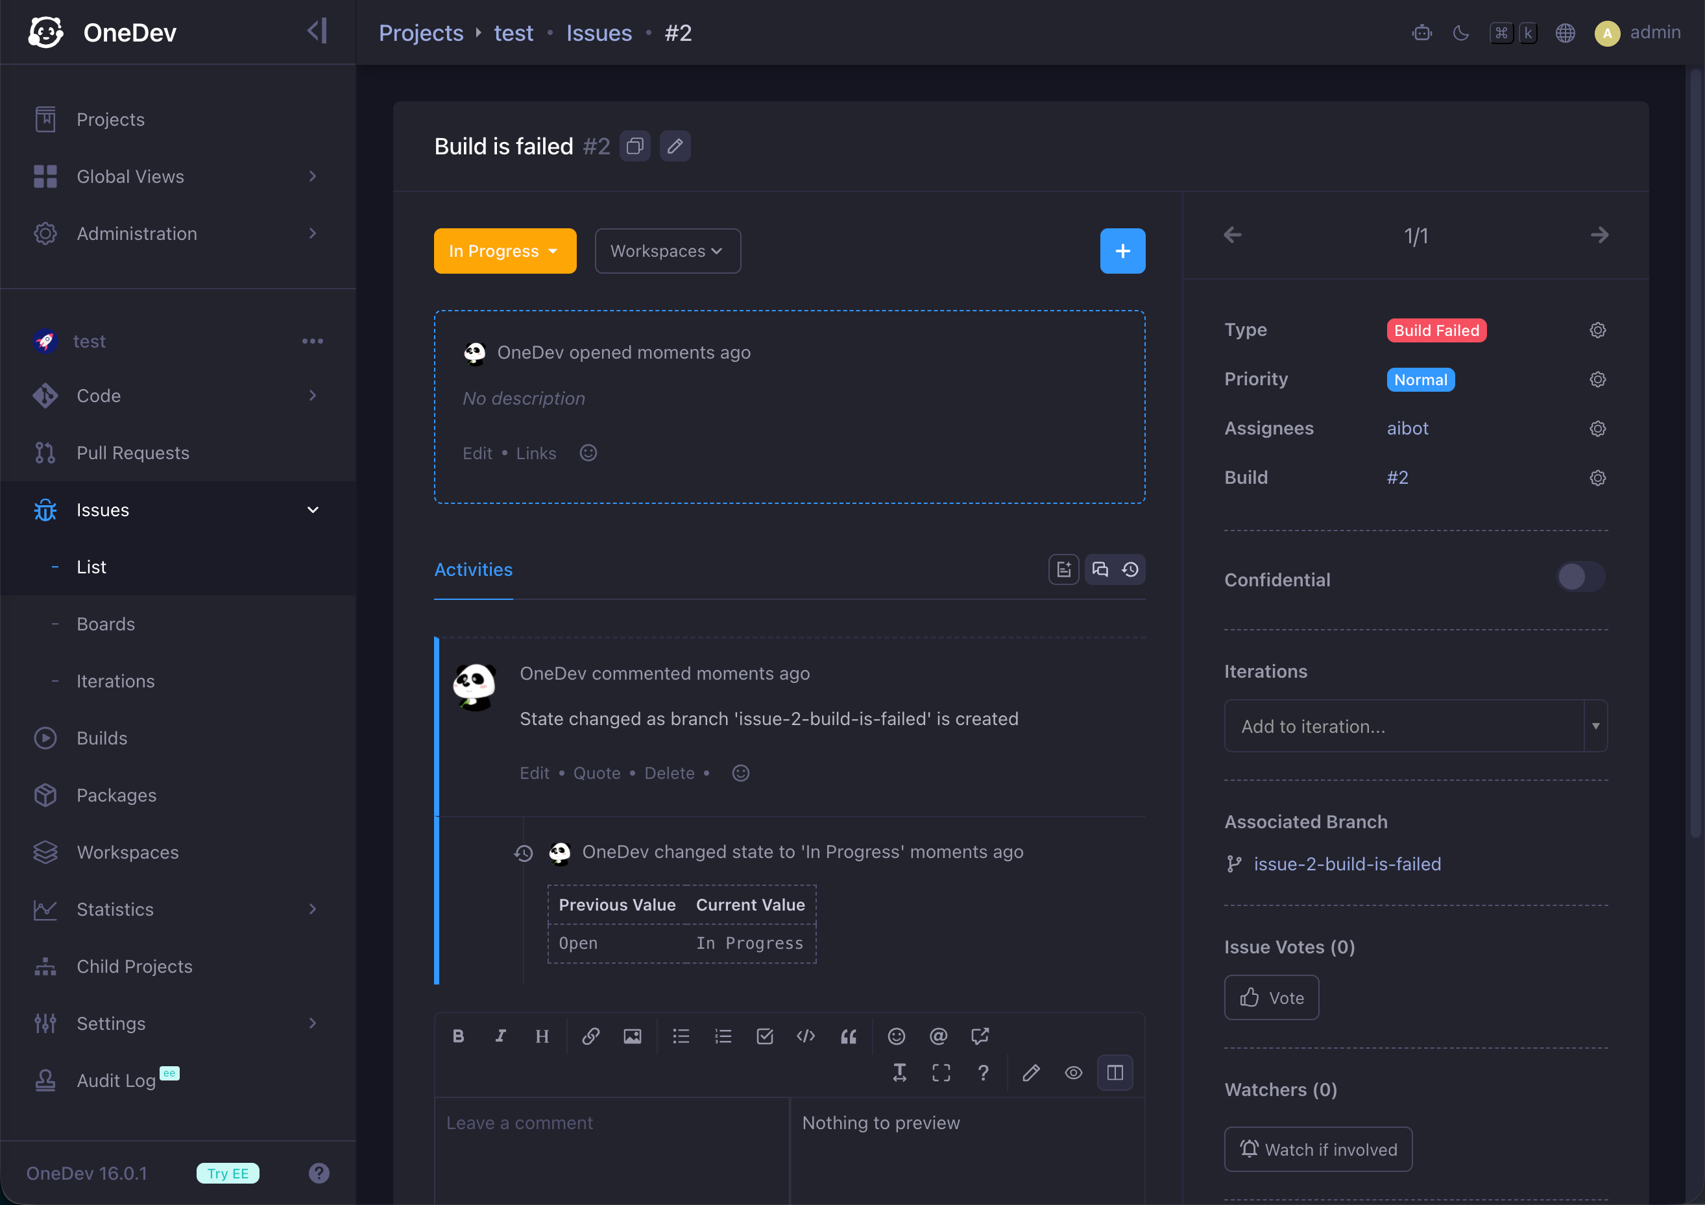Click into the Leave a comment field
This screenshot has width=1705, height=1205.
pos(612,1151)
